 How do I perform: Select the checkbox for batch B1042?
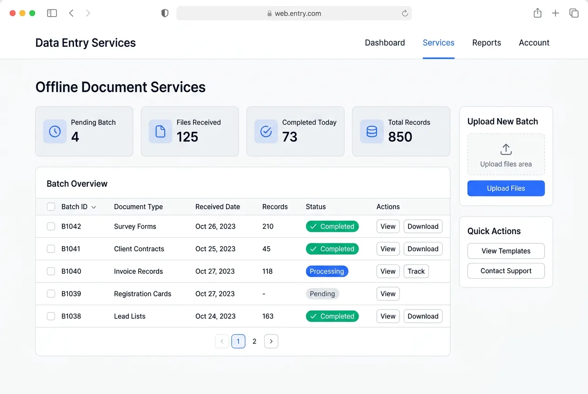(x=51, y=227)
